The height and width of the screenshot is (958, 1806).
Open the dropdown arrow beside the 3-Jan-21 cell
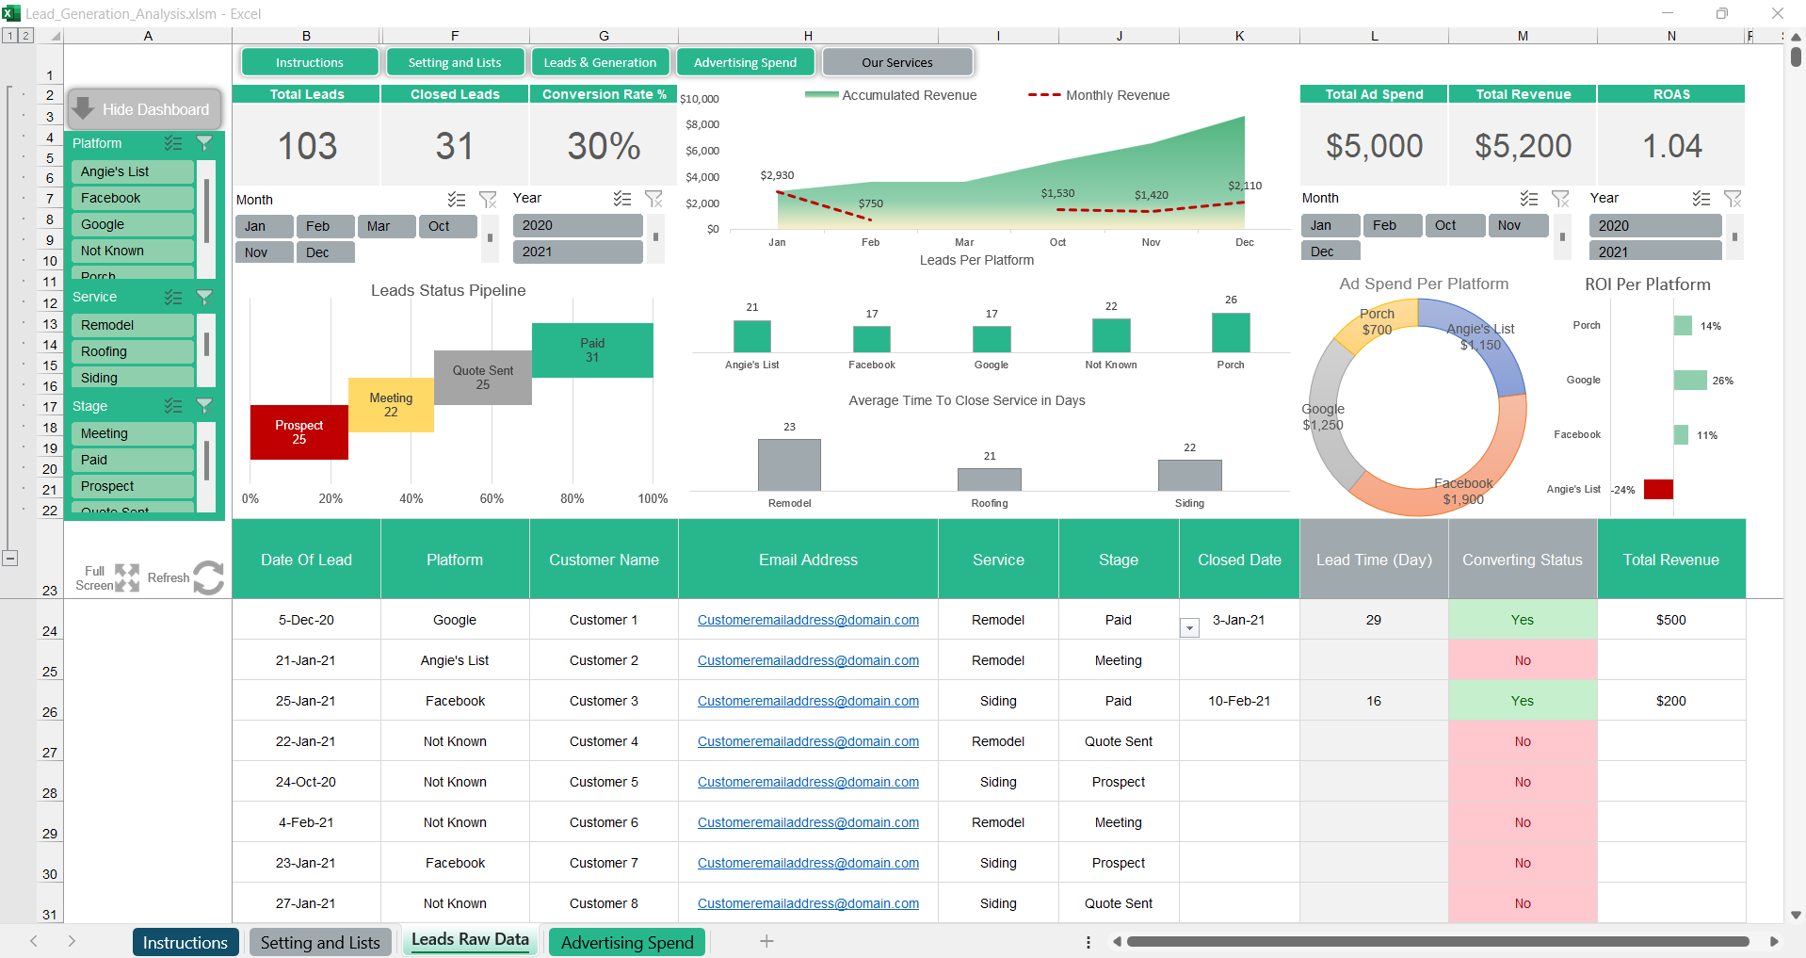(1190, 628)
